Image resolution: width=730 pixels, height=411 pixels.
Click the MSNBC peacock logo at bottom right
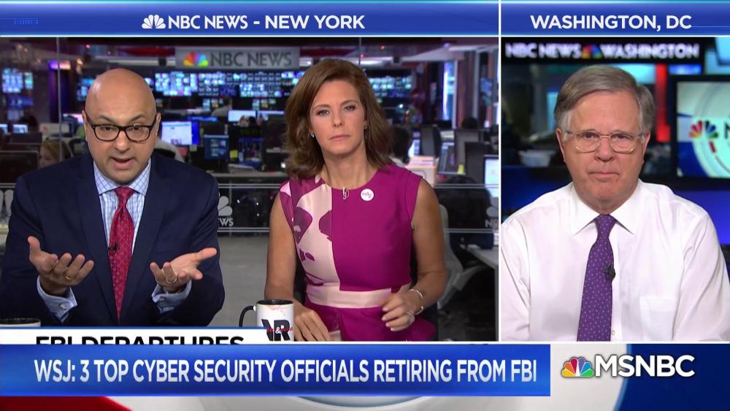[577, 366]
